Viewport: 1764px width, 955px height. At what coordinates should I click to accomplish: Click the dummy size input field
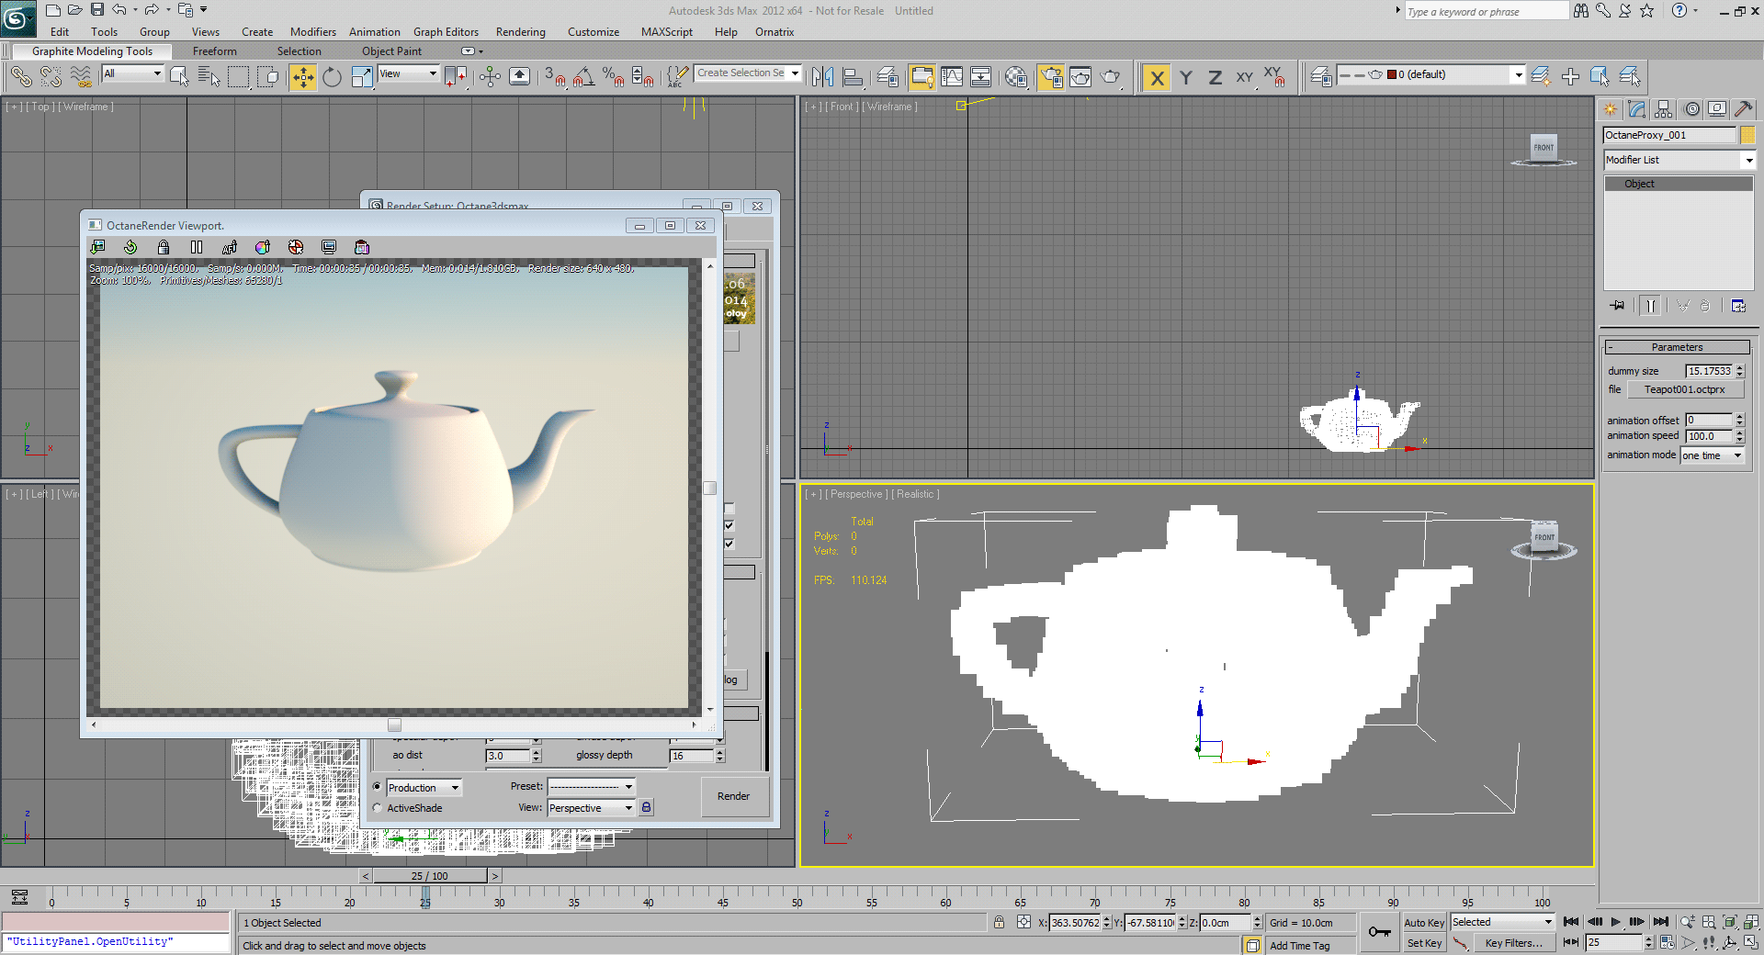click(x=1708, y=371)
